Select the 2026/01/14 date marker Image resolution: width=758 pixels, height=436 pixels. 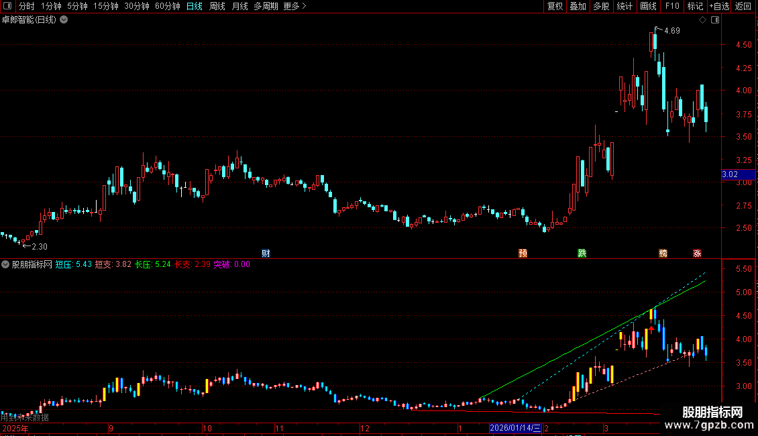[x=515, y=428]
